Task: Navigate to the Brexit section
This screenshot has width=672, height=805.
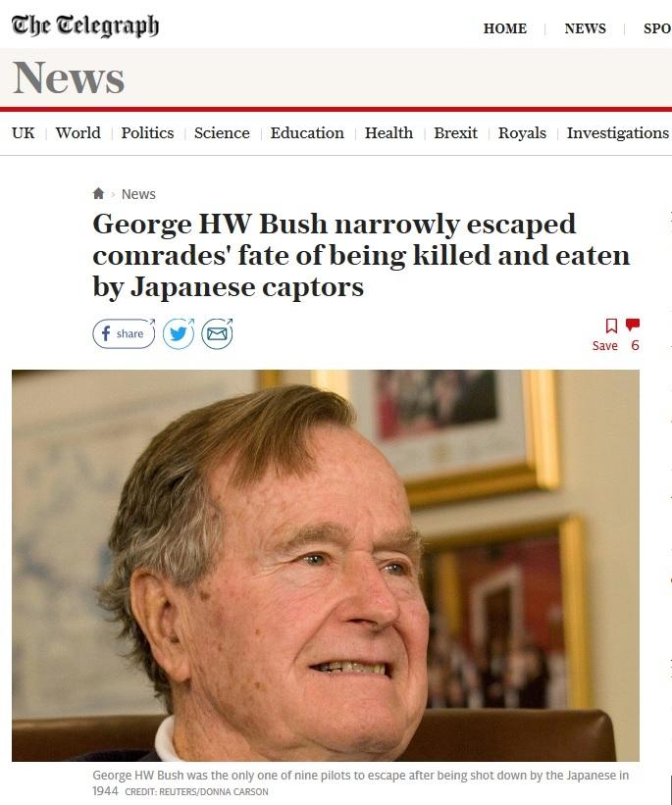Action: (x=456, y=133)
